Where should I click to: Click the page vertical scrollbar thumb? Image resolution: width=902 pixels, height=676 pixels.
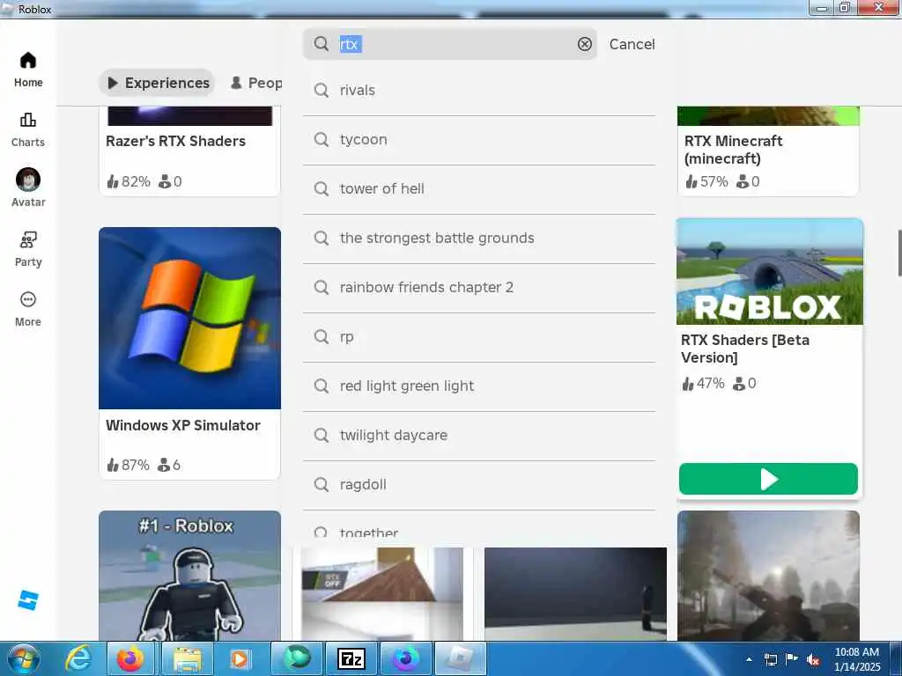point(899,253)
